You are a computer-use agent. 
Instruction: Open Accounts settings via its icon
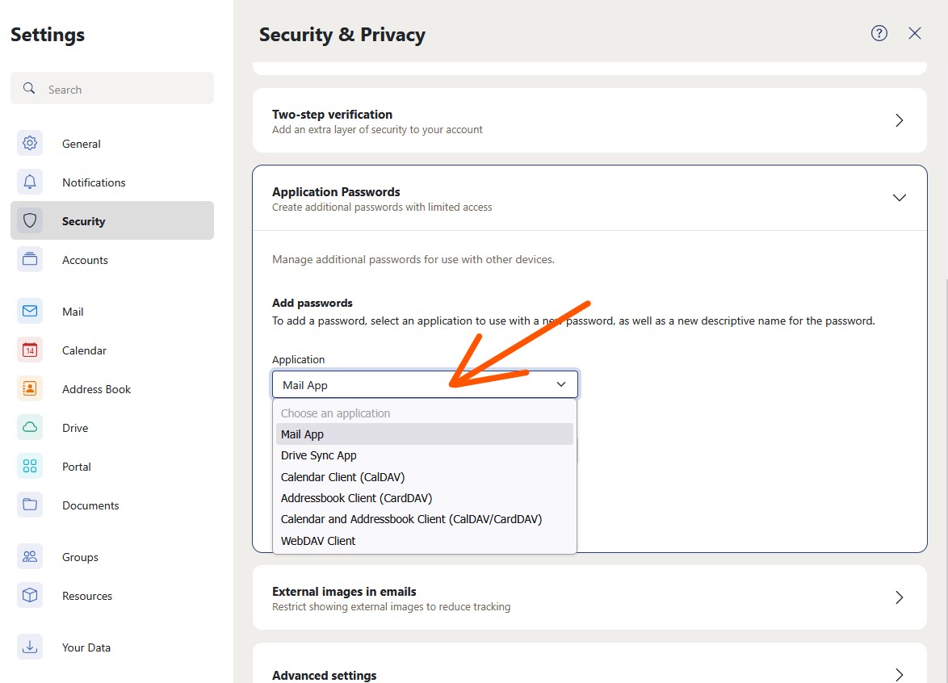coord(29,259)
